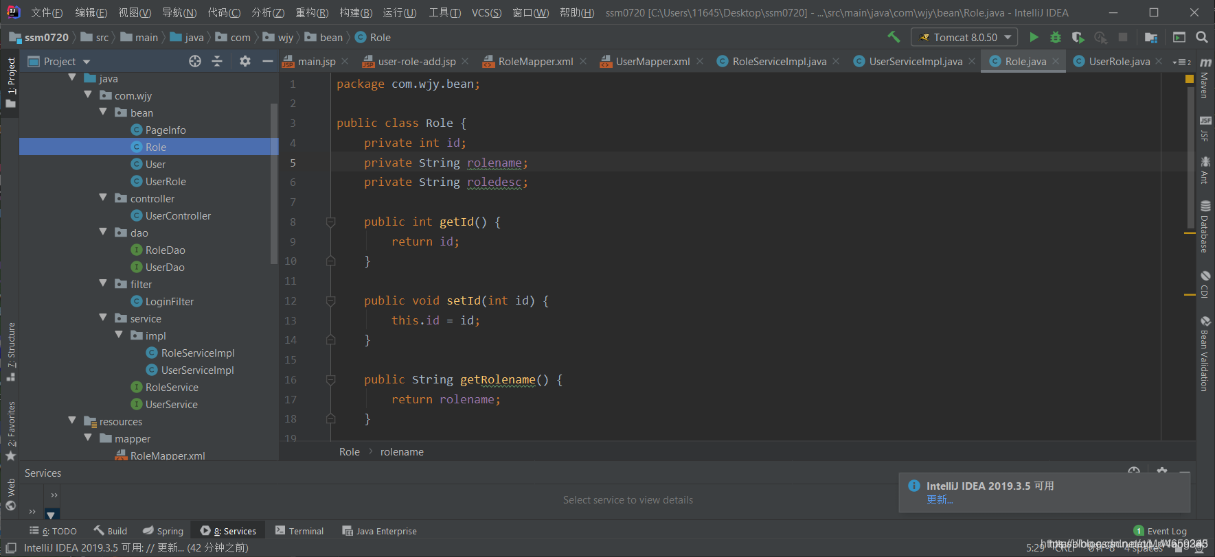Collapse the filter package arrow

point(103,283)
